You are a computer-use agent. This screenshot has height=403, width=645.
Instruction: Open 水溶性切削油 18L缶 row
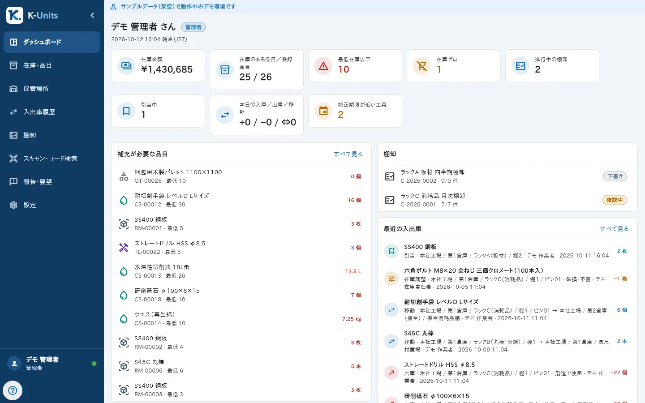click(x=241, y=271)
